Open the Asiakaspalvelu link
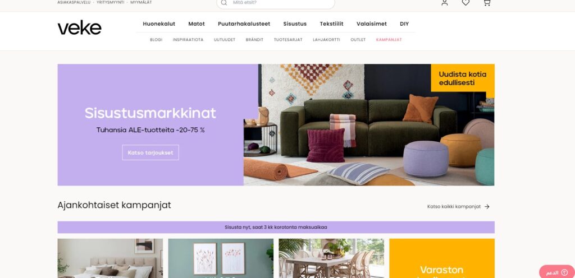Viewport: 575px width, 278px height. point(74,2)
